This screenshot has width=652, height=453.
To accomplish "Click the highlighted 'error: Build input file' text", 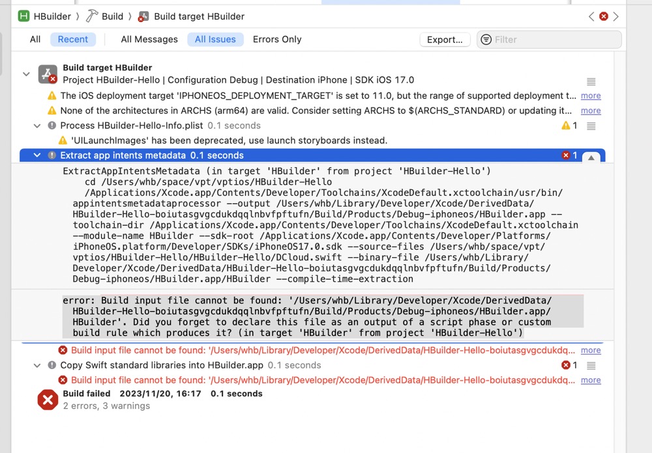I will coord(323,316).
